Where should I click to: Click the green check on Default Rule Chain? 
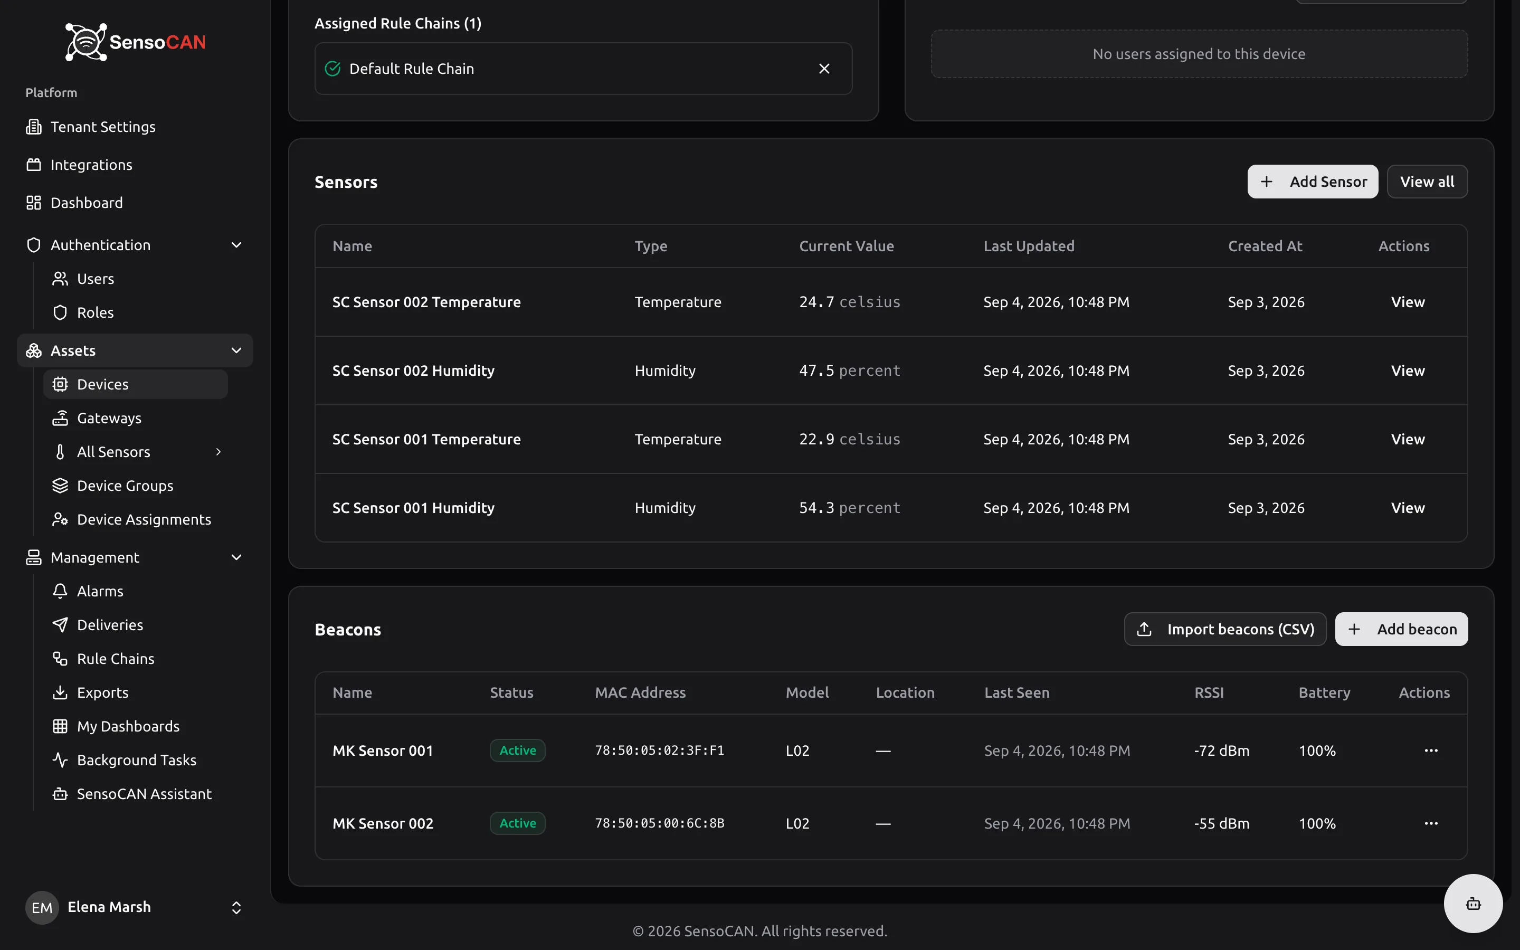pos(332,69)
